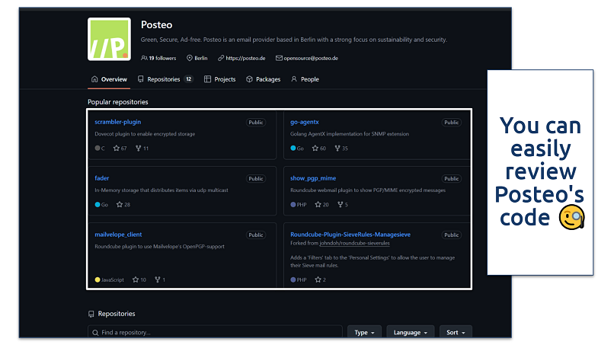Click the home icon on Overview tab
614x345 pixels.
point(94,79)
